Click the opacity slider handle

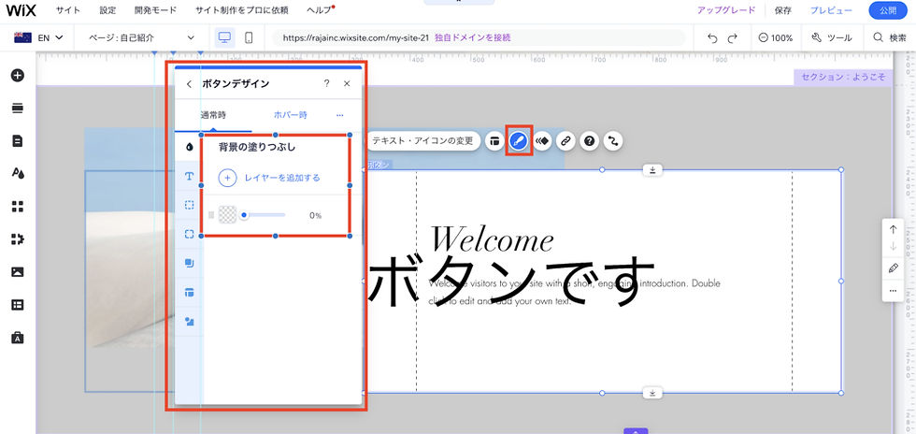[x=244, y=215]
